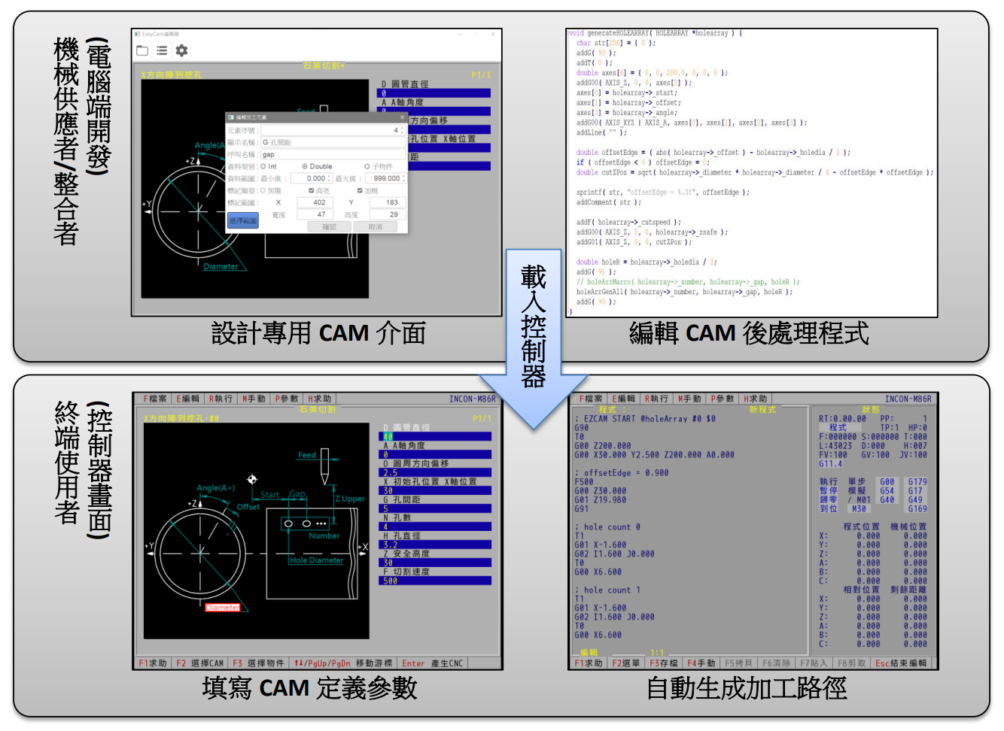Open the list view icon in EasyCam toolbar
Viewport: 1004px width, 731px height.
[x=162, y=50]
